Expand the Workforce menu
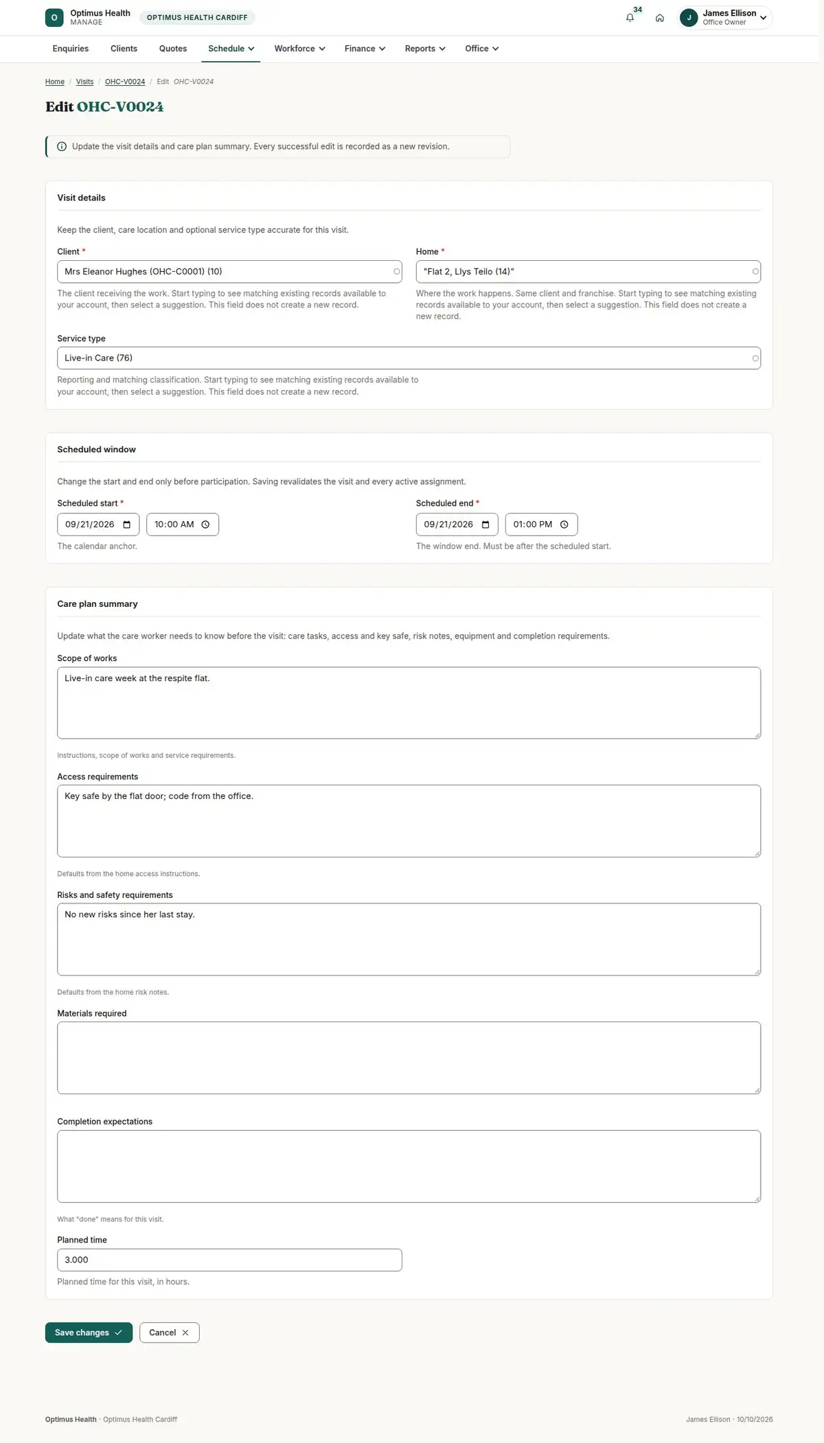824x1443 pixels. (x=299, y=49)
